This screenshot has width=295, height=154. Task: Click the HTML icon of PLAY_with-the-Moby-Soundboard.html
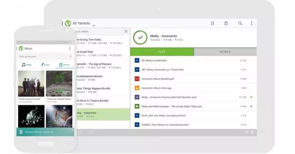coord(137,115)
